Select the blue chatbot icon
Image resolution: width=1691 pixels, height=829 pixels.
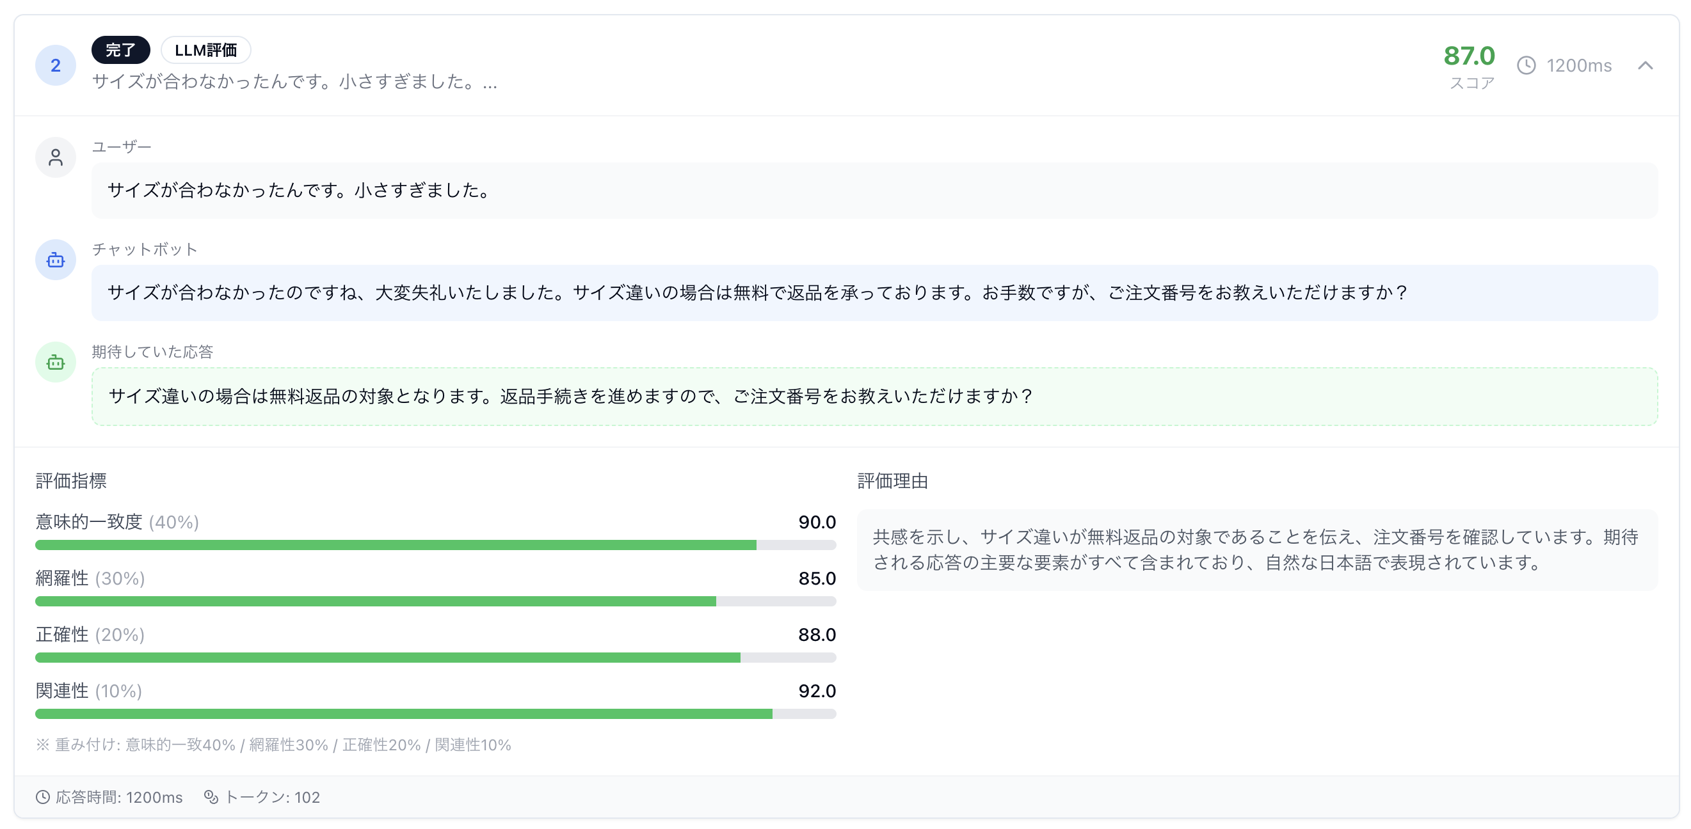55,260
